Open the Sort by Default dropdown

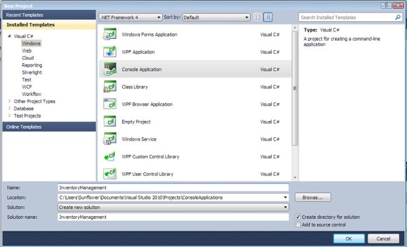pos(216,18)
